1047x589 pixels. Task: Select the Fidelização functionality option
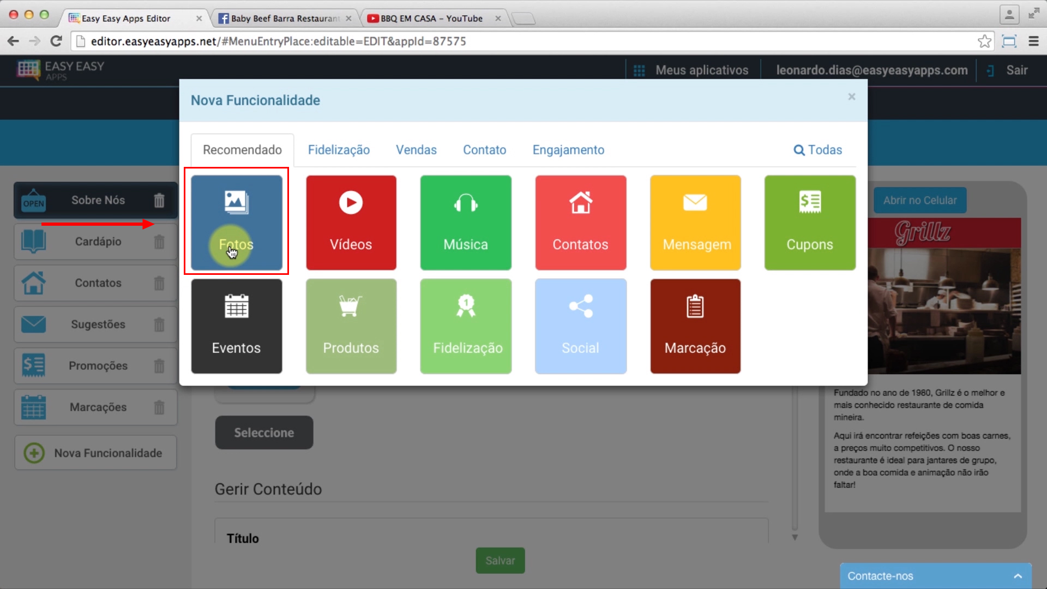tap(466, 325)
